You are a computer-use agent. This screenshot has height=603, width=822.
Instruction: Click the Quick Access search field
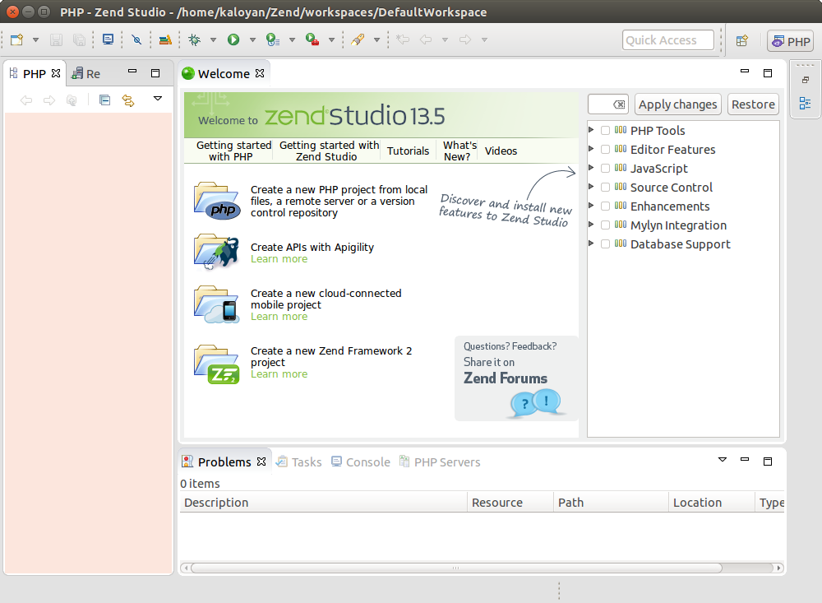[x=667, y=40]
